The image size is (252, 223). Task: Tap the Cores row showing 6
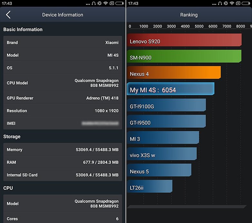[63, 218]
